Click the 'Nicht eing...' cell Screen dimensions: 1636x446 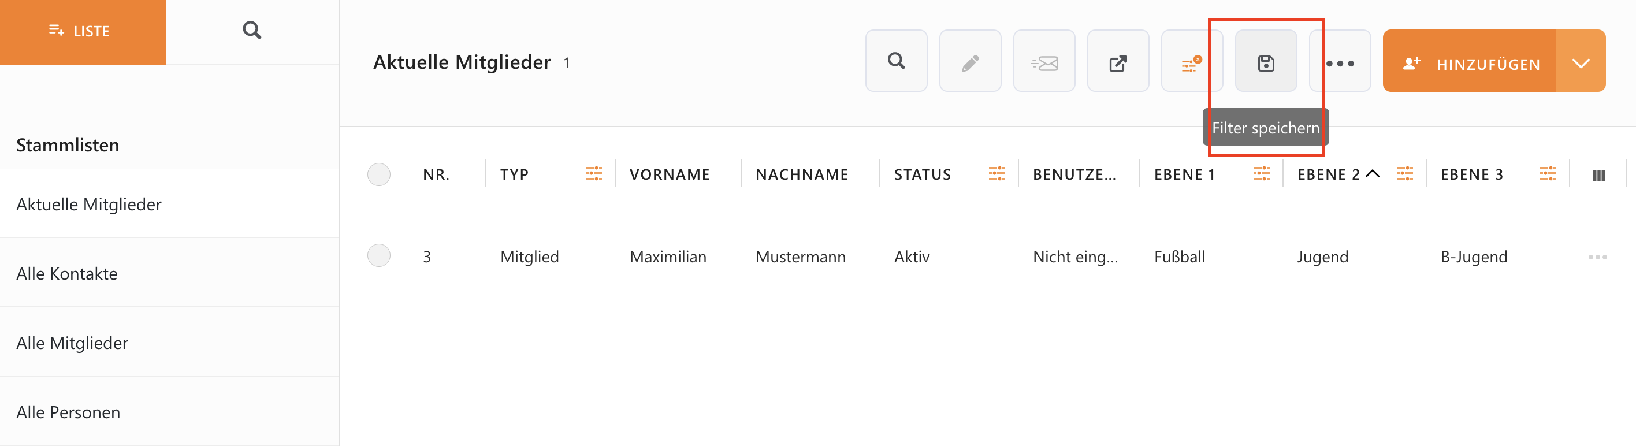pyautogui.click(x=1074, y=257)
